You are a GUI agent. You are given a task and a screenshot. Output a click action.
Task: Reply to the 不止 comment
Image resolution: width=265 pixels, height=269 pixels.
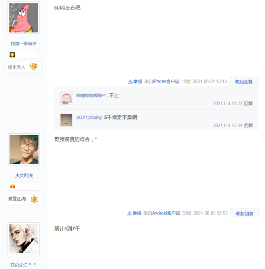(248, 104)
